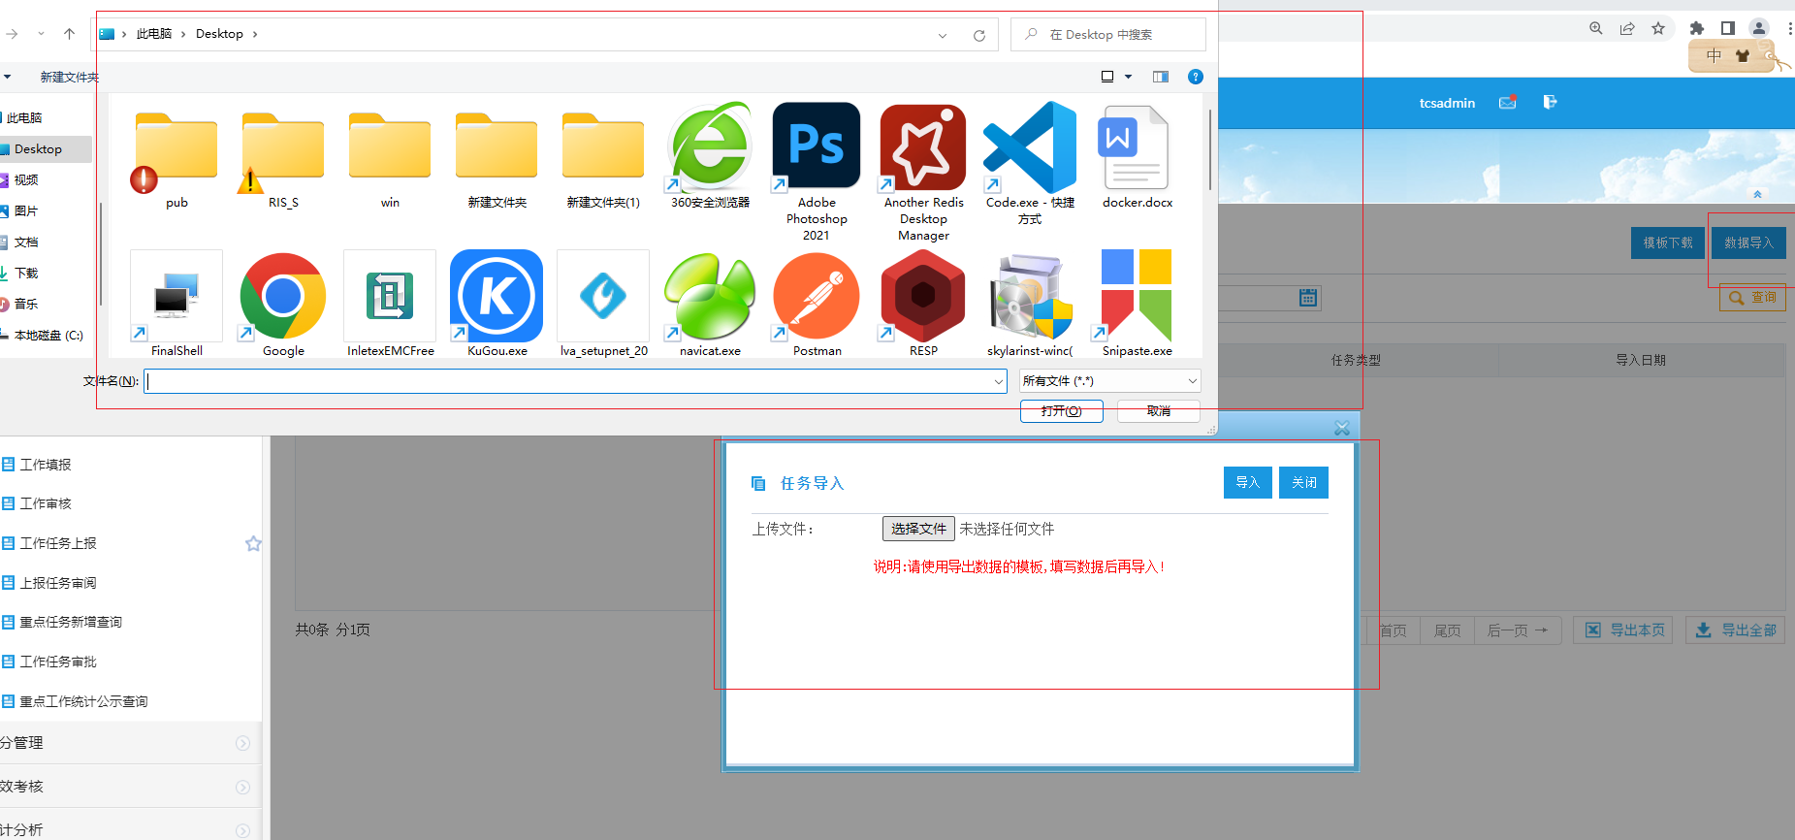Click browser share page icon
This screenshot has height=840, width=1795.
coord(1627,28)
